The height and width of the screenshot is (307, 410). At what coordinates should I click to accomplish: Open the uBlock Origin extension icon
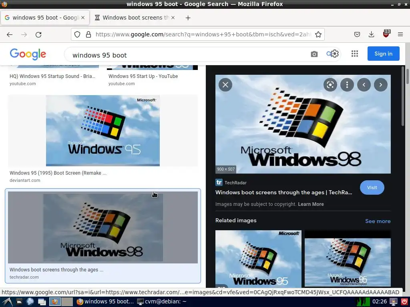pyautogui.click(x=386, y=34)
